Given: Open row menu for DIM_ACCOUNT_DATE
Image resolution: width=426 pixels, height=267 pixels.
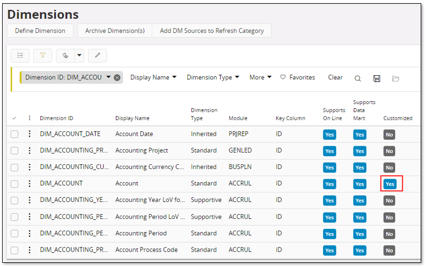Looking at the screenshot, I should point(29,134).
